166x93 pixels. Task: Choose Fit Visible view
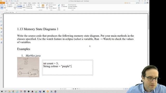point(19,8)
